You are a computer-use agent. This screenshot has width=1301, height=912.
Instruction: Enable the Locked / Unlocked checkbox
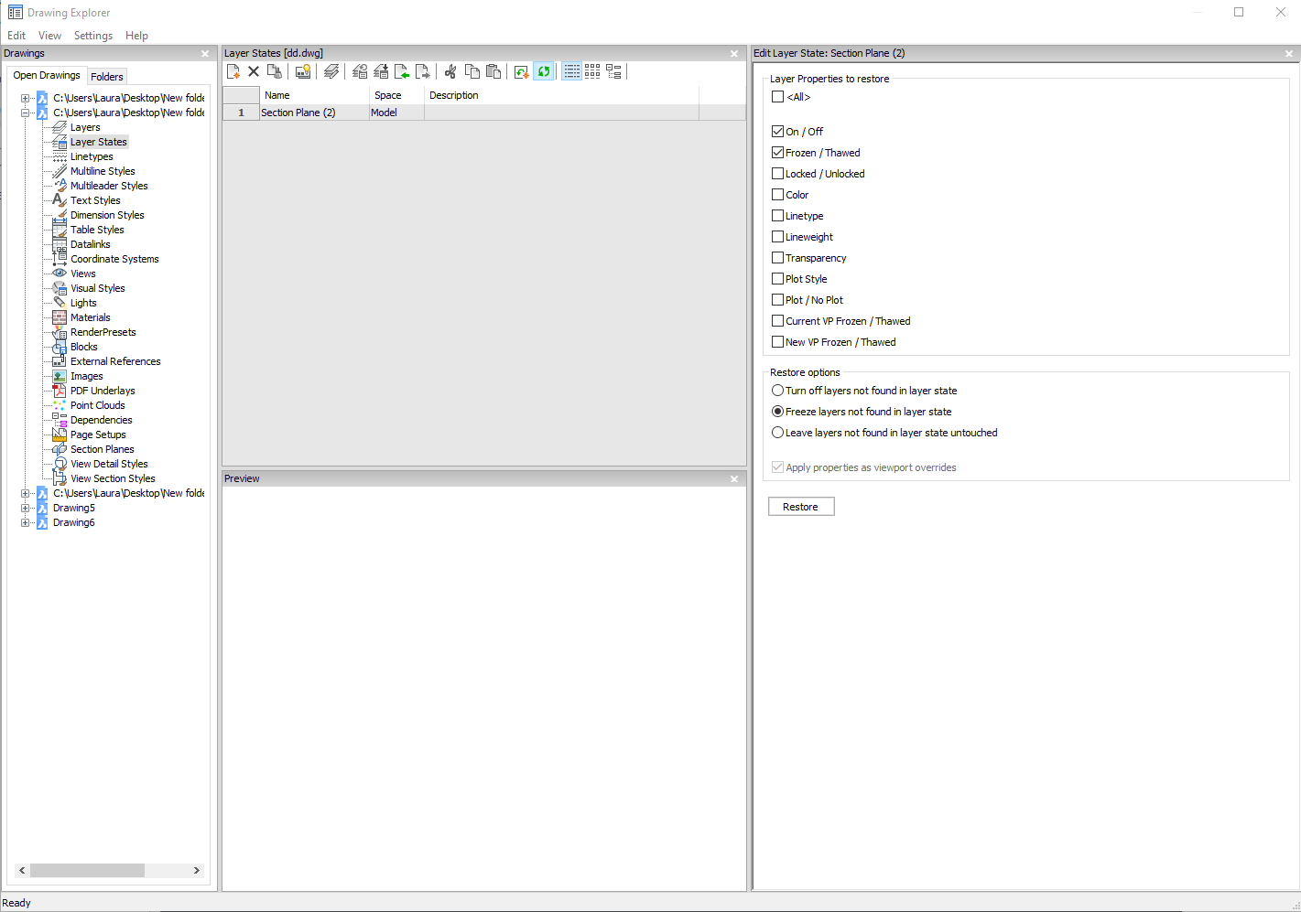(x=777, y=174)
